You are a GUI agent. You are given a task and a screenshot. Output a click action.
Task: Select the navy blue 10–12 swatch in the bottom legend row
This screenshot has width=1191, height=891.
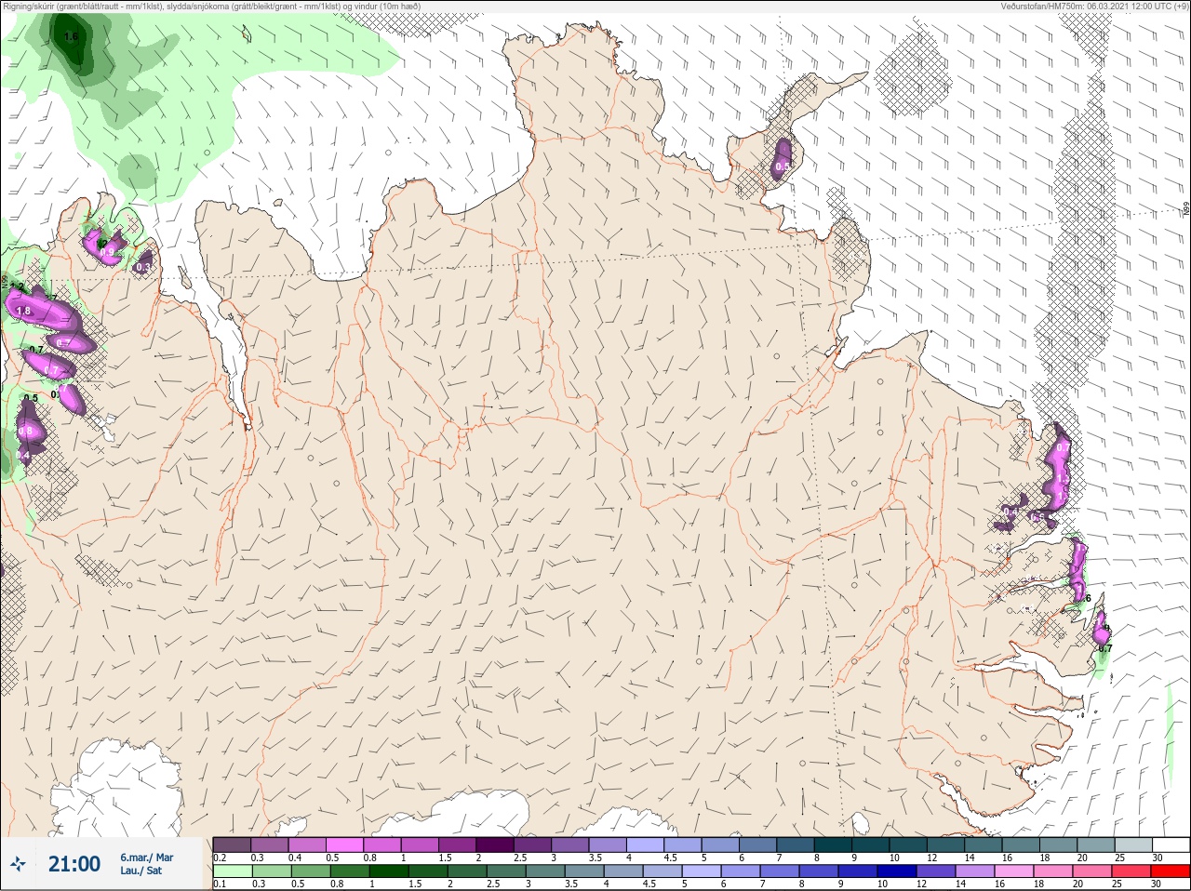point(898,871)
